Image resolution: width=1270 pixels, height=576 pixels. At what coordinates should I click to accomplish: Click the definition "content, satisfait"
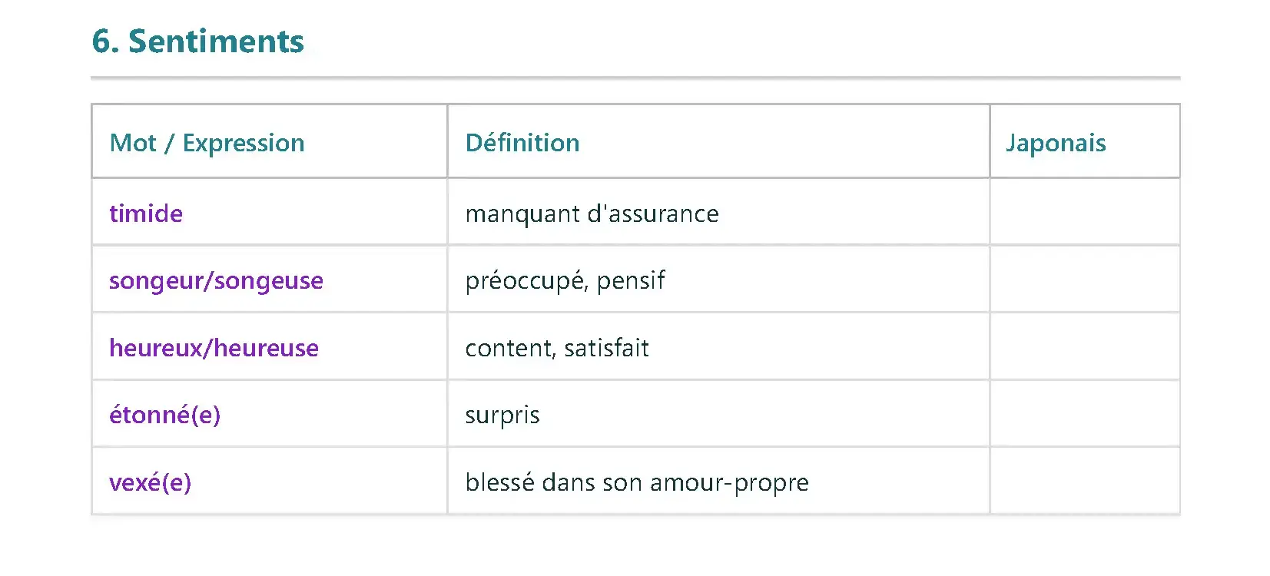[557, 348]
